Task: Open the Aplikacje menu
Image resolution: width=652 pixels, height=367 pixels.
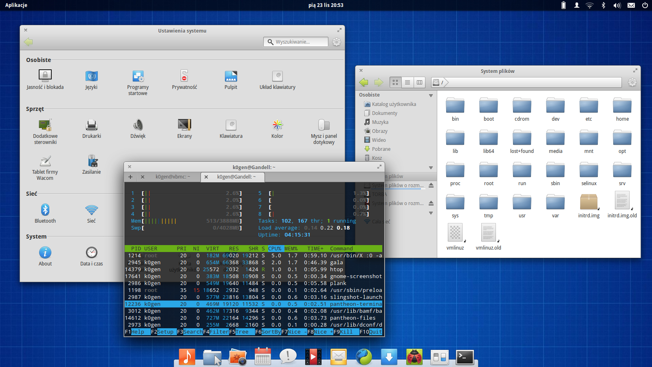Action: [15, 5]
